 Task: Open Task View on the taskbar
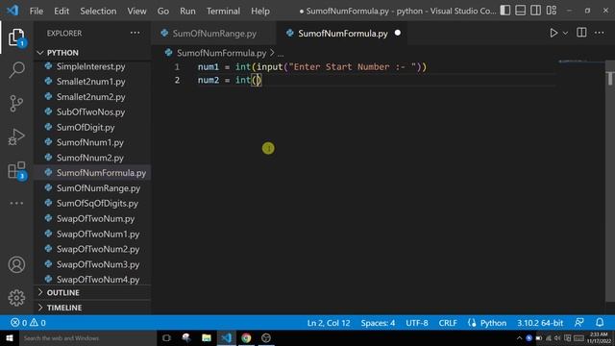pyautogui.click(x=166, y=338)
